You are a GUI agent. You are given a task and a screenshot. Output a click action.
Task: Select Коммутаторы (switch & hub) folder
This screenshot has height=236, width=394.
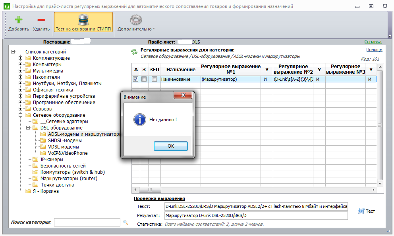pos(73,172)
